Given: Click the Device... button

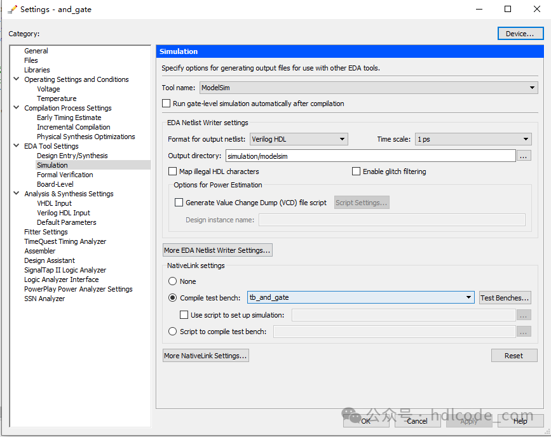Looking at the screenshot, I should tap(520, 34).
